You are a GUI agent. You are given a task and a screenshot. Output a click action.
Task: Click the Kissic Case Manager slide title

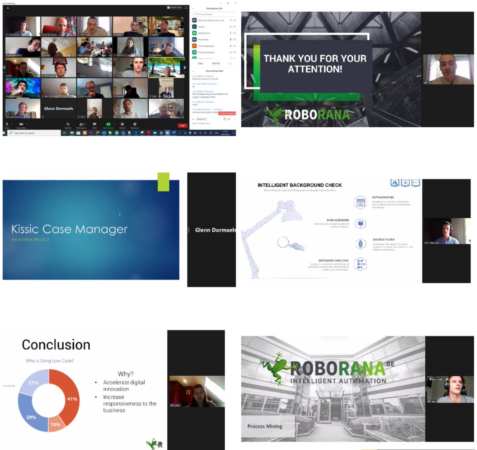(69, 229)
